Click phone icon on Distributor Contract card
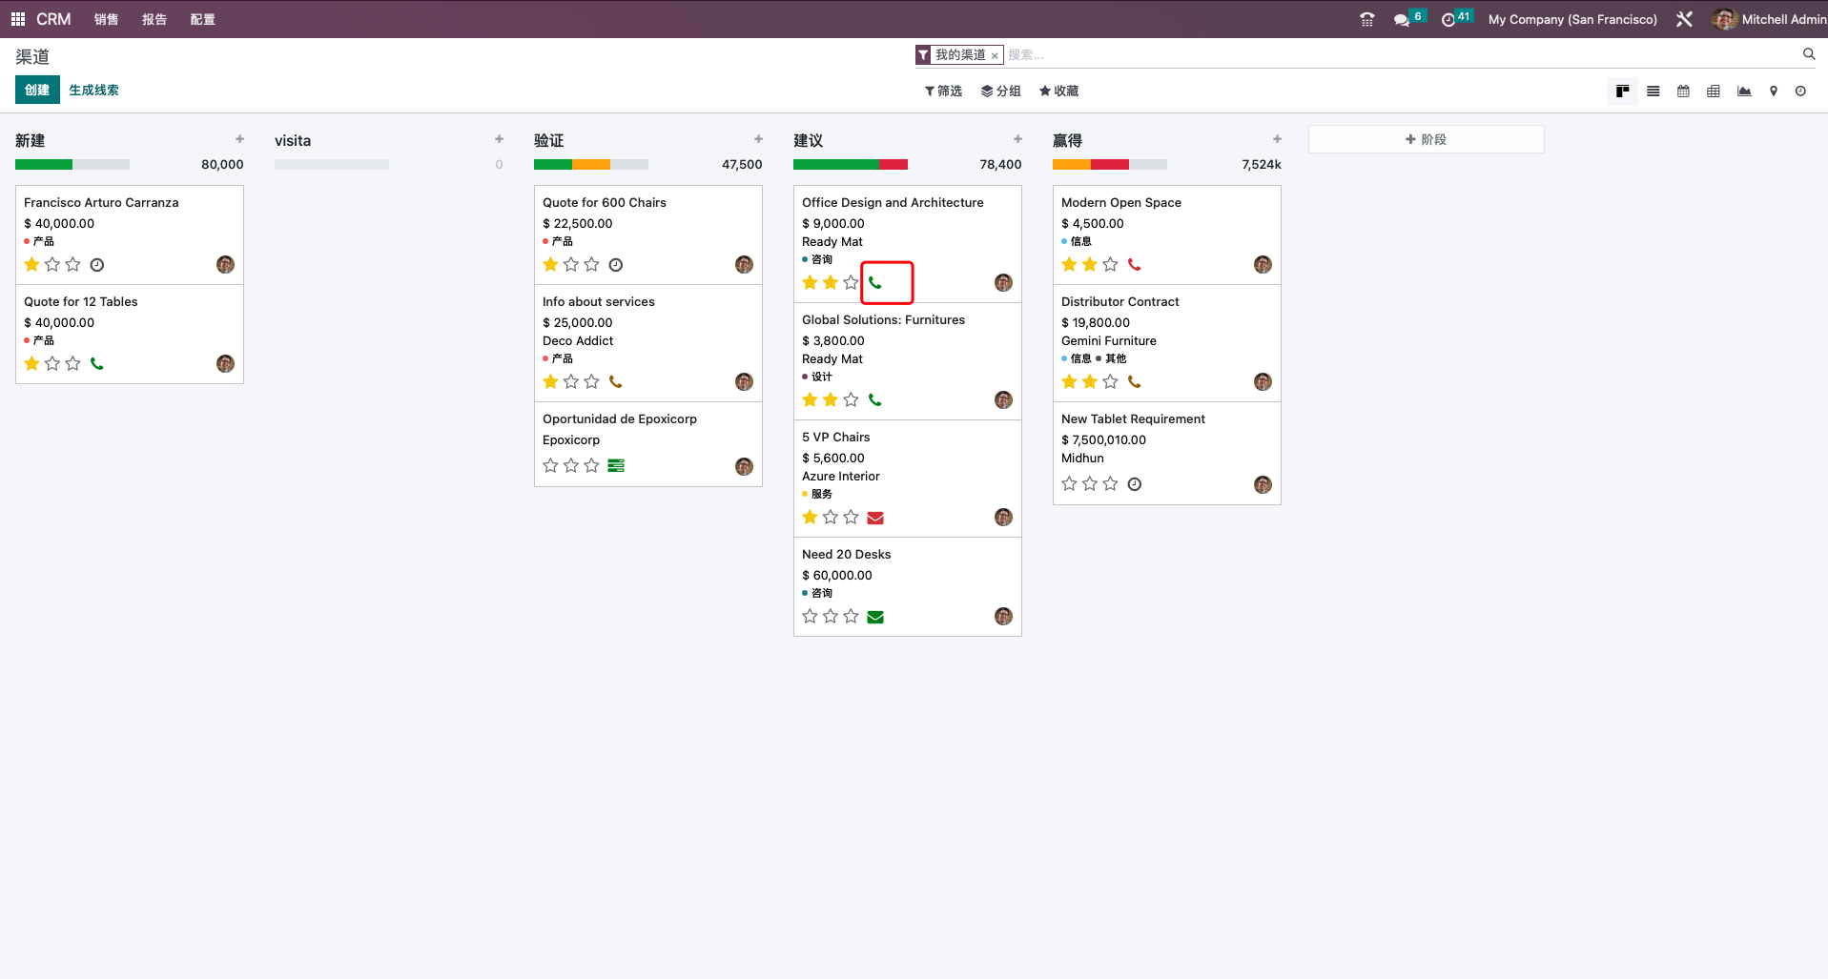Screen dimensions: 1828x979 tap(1135, 382)
